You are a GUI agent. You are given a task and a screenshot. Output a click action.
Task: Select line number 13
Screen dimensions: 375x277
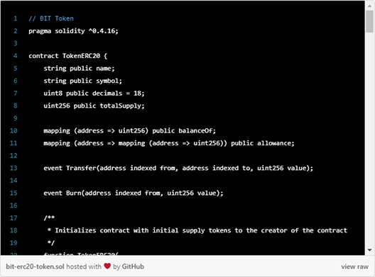pyautogui.click(x=13, y=168)
